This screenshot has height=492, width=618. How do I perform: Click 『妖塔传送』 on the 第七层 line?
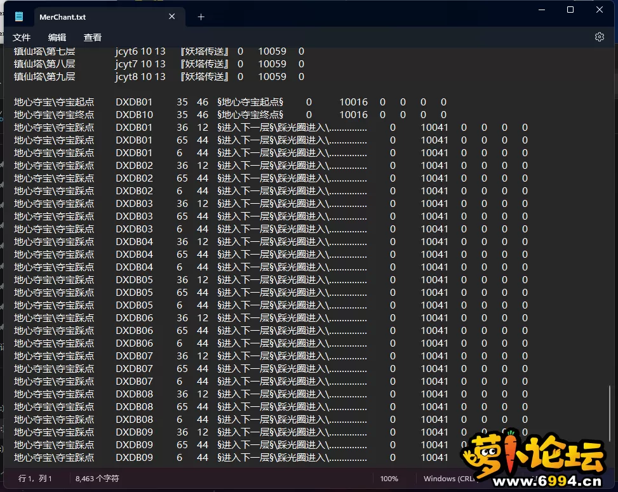[x=204, y=51]
